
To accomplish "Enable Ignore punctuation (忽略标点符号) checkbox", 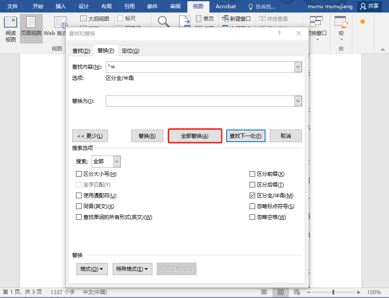I will [x=252, y=206].
